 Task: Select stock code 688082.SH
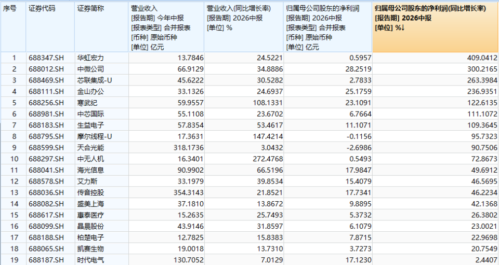point(46,204)
